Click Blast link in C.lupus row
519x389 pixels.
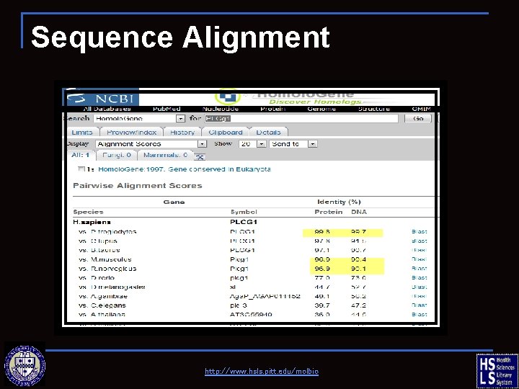click(x=419, y=241)
